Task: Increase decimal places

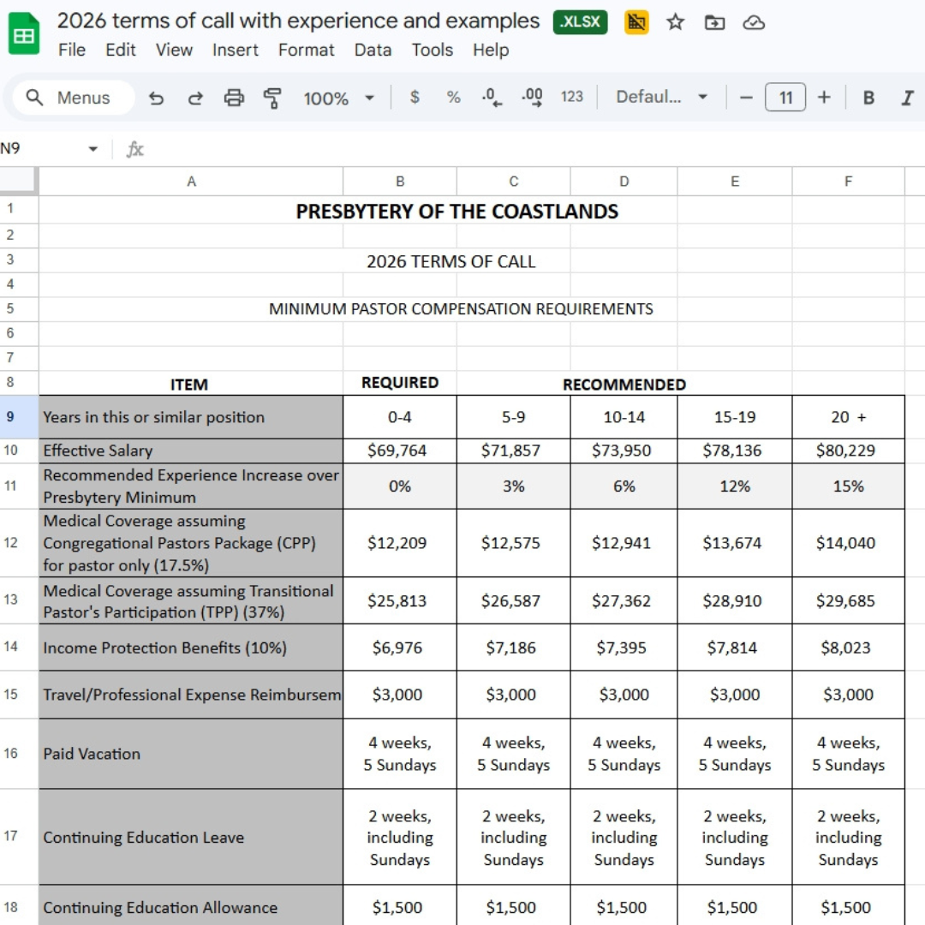Action: click(532, 97)
